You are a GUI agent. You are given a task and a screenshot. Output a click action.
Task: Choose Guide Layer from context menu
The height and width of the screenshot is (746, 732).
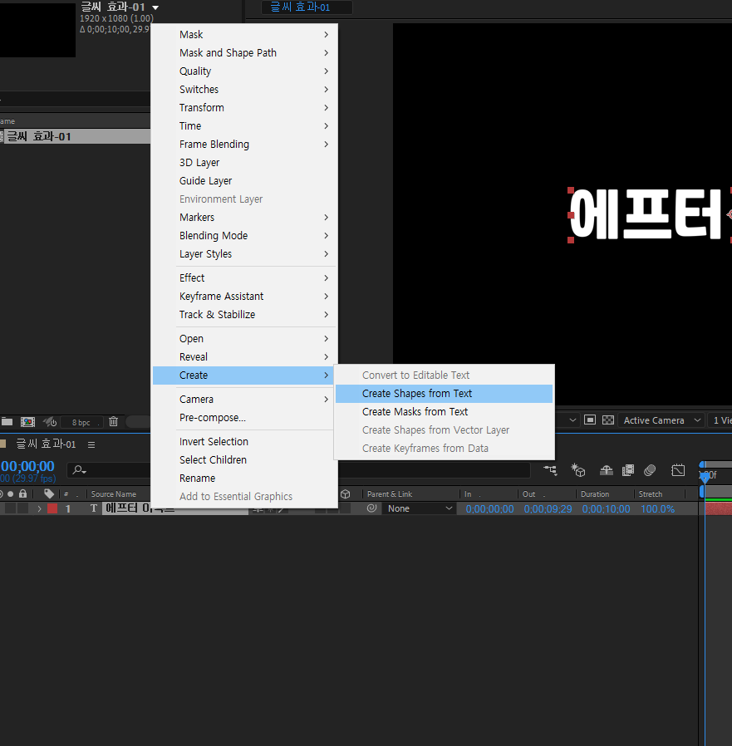244,181
